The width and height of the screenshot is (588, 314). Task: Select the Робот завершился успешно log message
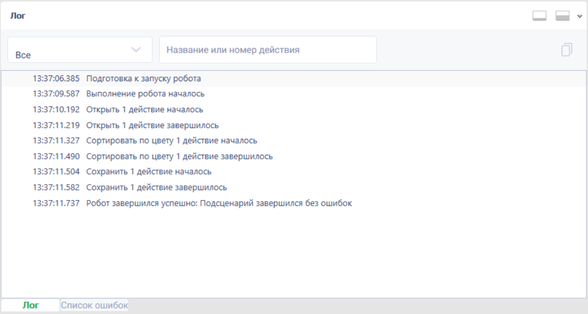tap(293, 203)
